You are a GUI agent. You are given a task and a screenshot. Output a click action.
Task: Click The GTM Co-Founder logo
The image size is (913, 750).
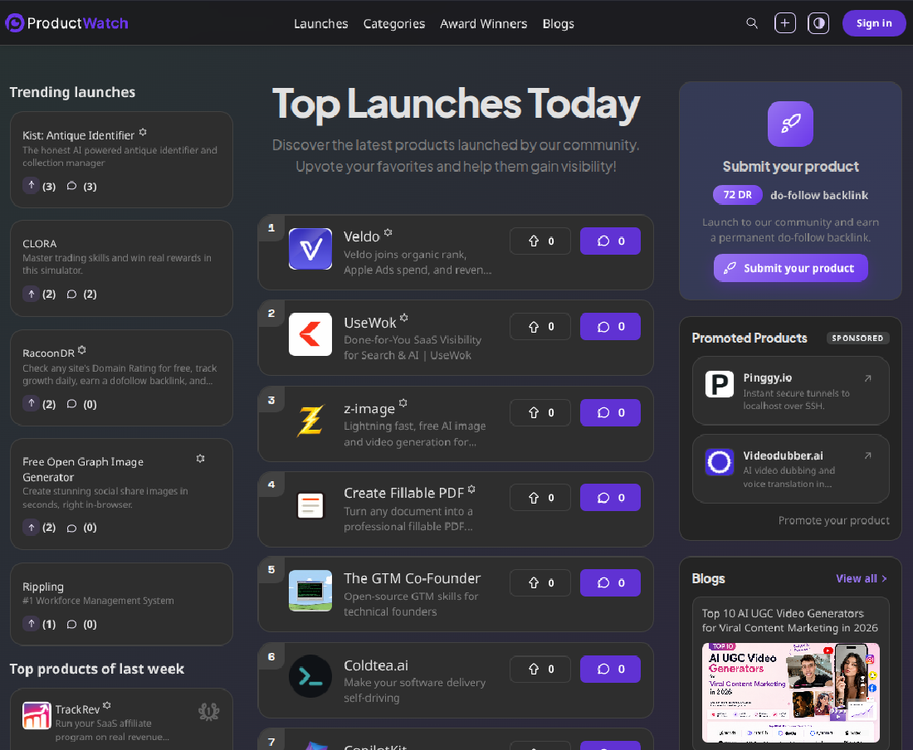(310, 591)
